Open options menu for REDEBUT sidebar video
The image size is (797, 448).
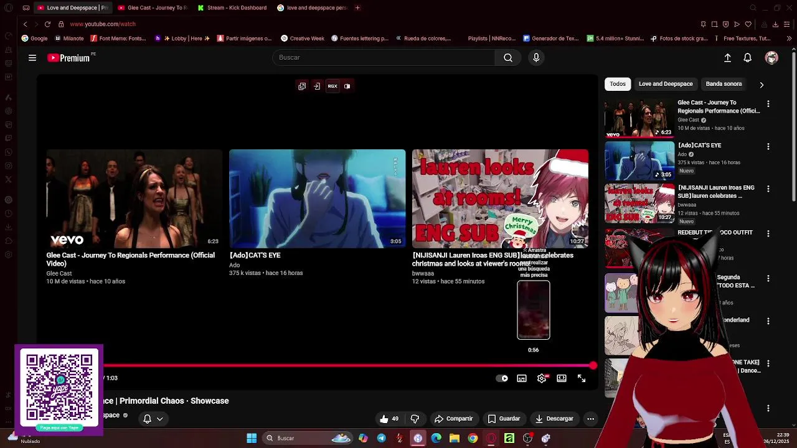[768, 233]
